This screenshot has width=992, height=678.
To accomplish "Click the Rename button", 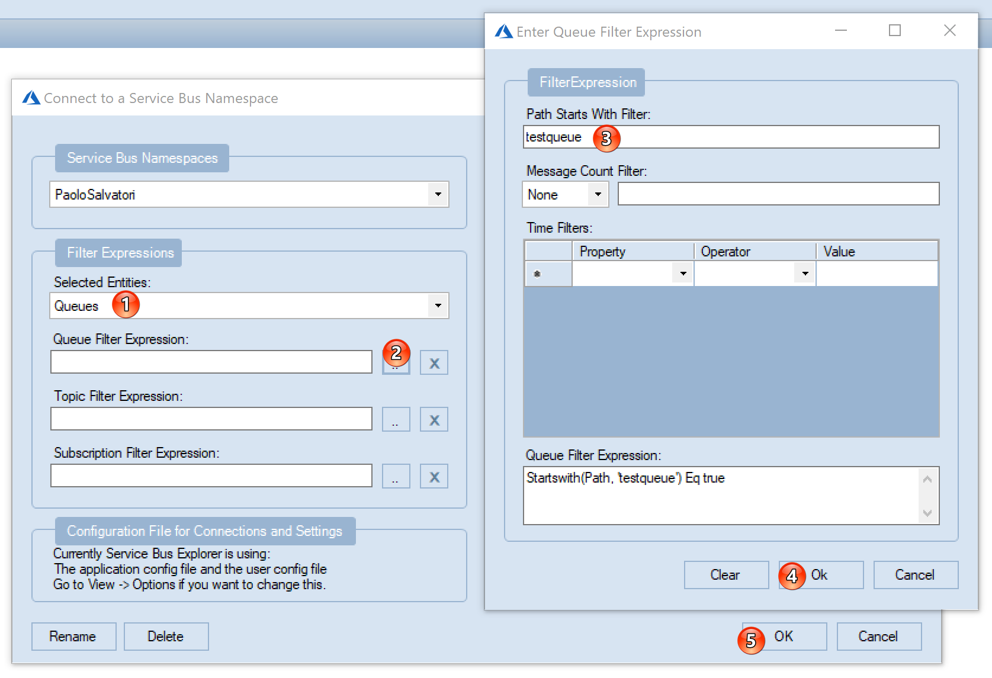I will [73, 636].
